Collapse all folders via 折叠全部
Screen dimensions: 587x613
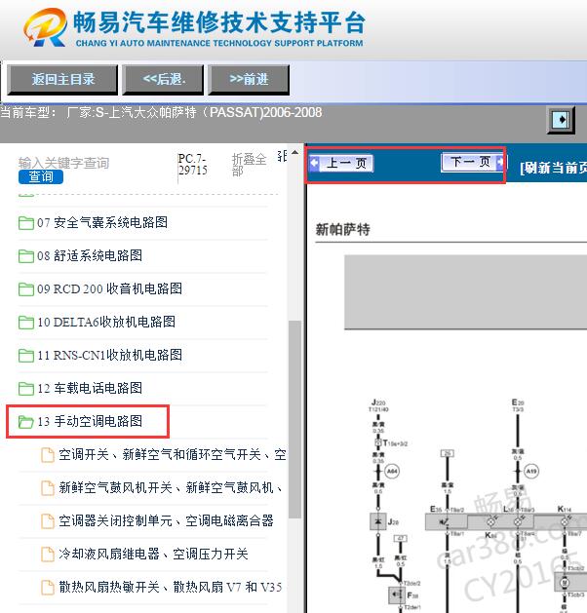[249, 165]
